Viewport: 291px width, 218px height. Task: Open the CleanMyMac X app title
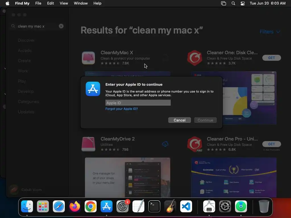[x=117, y=53]
